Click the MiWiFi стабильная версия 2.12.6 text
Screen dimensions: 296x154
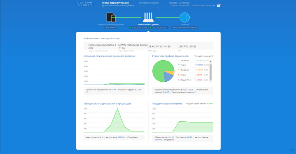coord(133,47)
